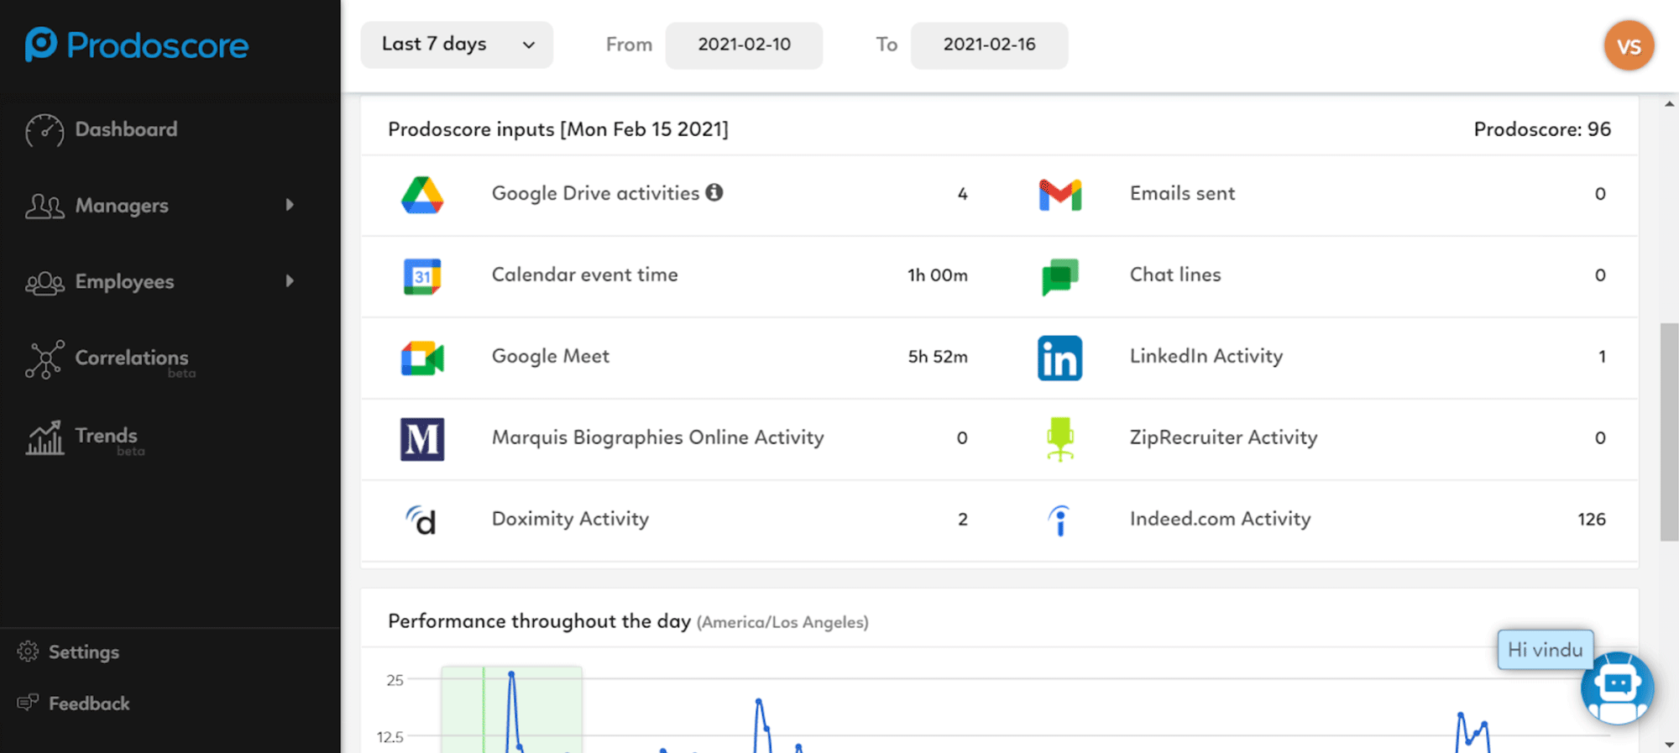The height and width of the screenshot is (753, 1679).
Task: Click the Google Drive activities info icon
Action: pyautogui.click(x=714, y=192)
